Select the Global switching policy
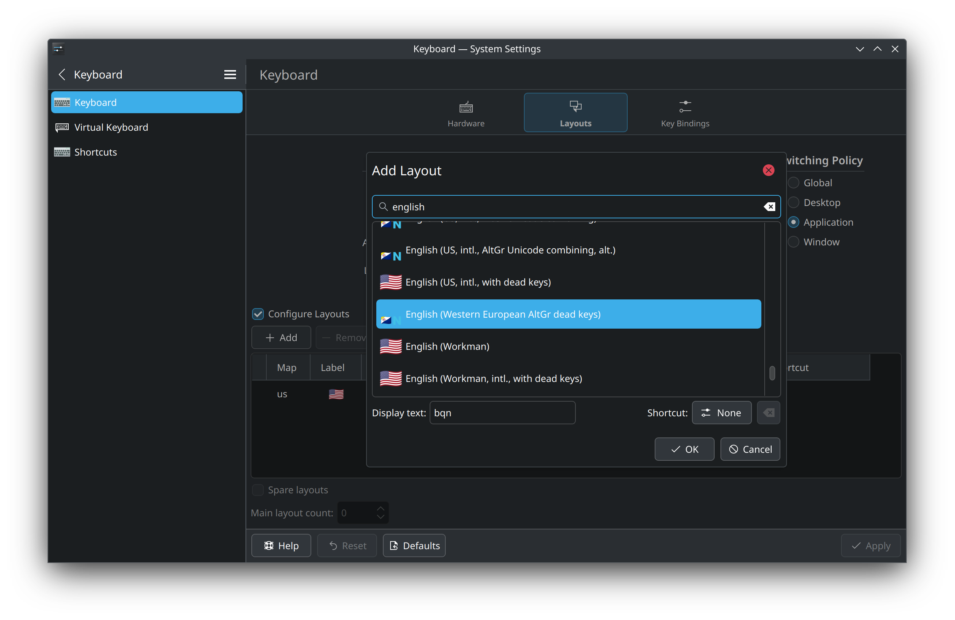 click(811, 183)
